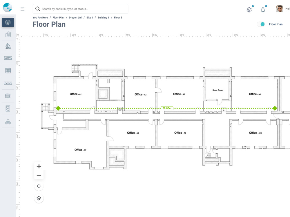Open the hamburger menu
The height and width of the screenshot is (217, 290).
pos(22,9)
